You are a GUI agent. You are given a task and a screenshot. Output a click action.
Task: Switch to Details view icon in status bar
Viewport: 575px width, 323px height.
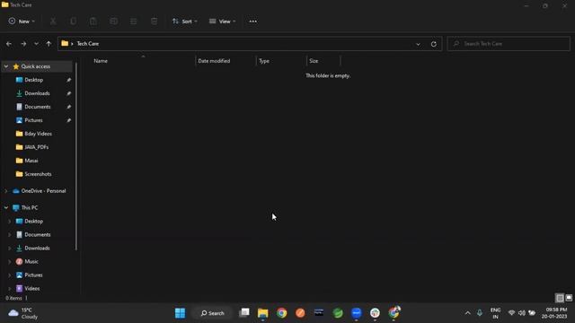click(x=560, y=298)
